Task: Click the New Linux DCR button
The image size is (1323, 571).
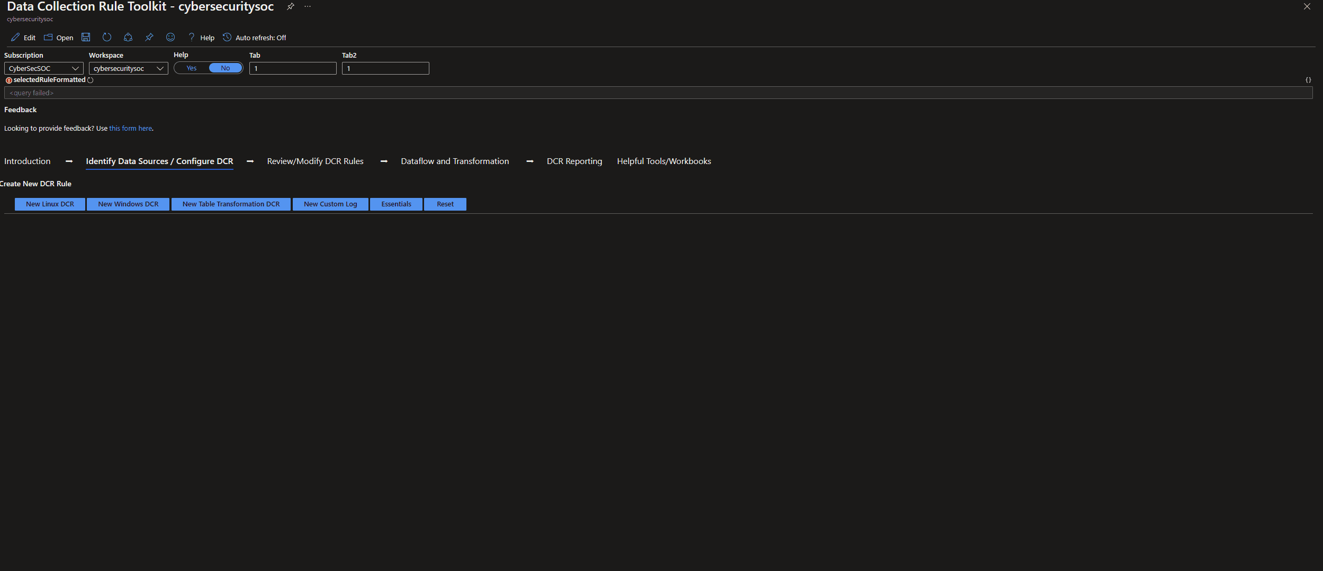Action: pyautogui.click(x=50, y=204)
